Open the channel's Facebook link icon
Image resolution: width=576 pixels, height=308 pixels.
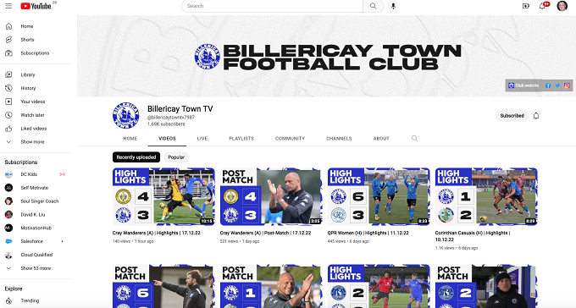point(548,85)
